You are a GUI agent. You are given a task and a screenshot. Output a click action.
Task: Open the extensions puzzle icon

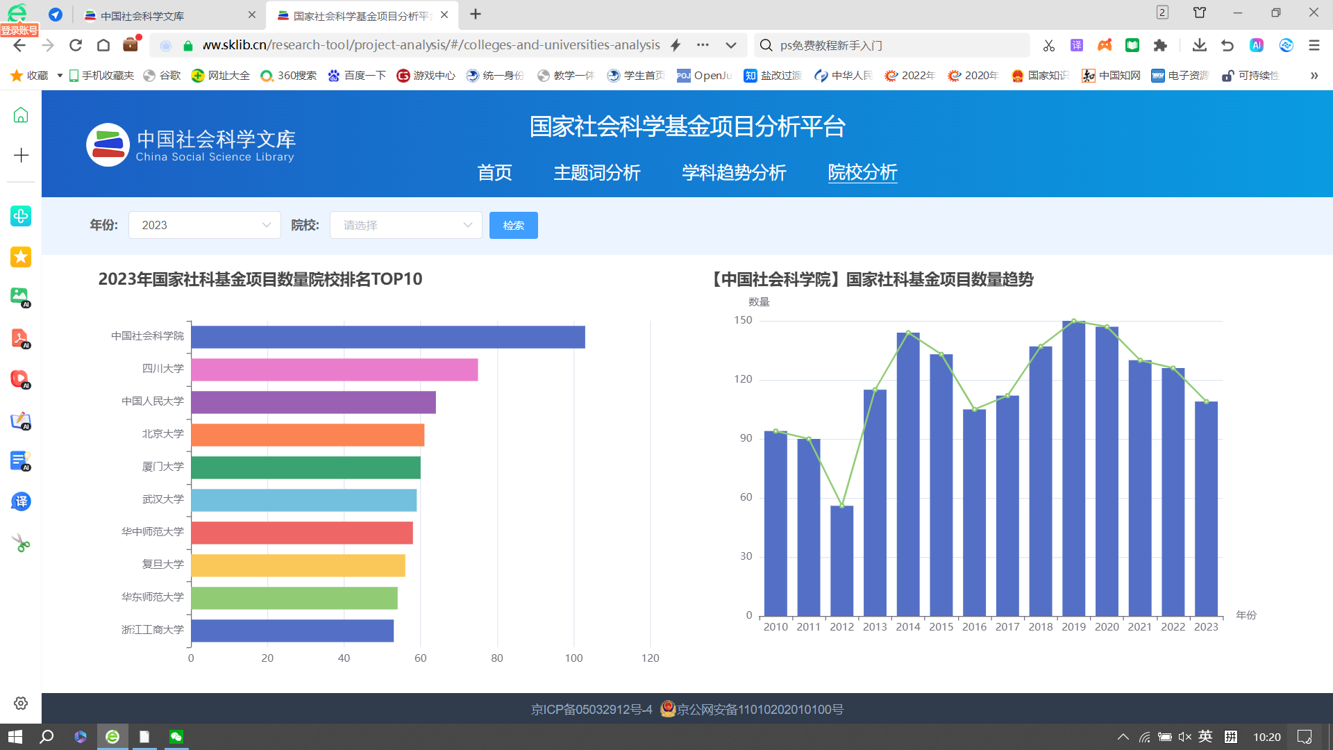[1160, 45]
